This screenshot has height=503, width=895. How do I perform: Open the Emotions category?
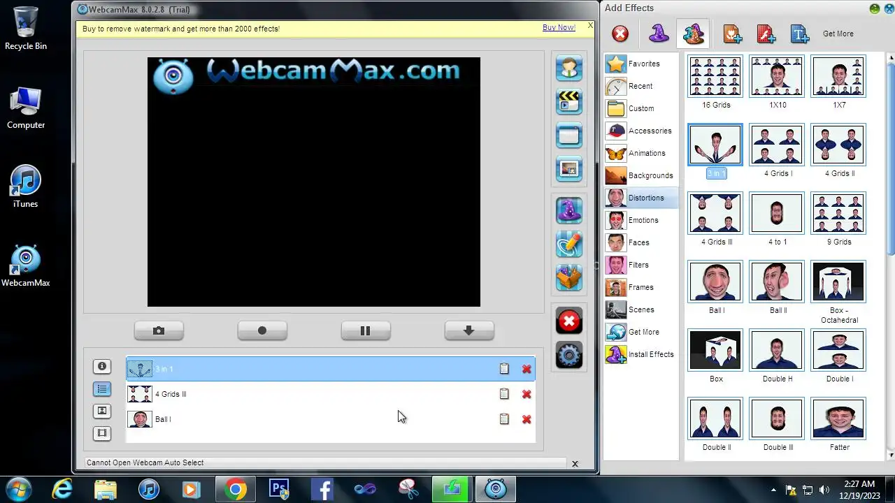pos(641,220)
